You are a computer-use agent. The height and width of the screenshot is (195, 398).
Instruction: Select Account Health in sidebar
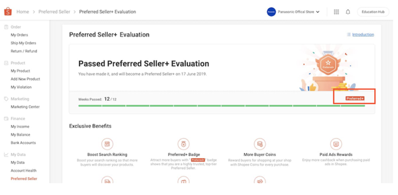(x=23, y=170)
